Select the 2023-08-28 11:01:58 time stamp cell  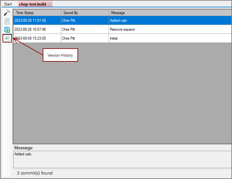pos(37,20)
